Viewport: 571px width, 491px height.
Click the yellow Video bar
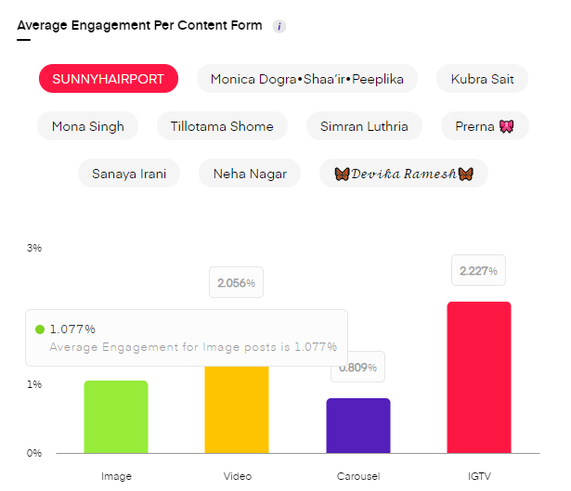pos(237,408)
